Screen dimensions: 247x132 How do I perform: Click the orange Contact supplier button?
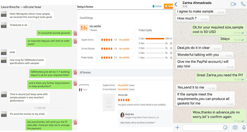pos(170,6)
